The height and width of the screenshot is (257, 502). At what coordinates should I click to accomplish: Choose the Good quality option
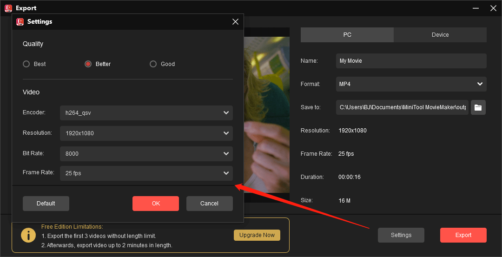coord(153,64)
